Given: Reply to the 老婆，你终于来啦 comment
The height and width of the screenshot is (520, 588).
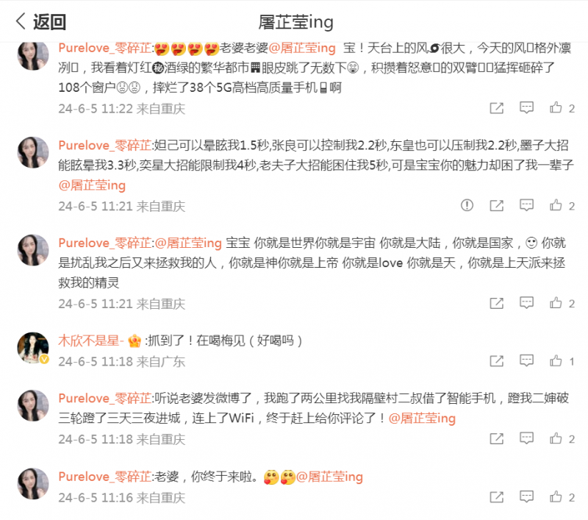Looking at the screenshot, I should [526, 497].
